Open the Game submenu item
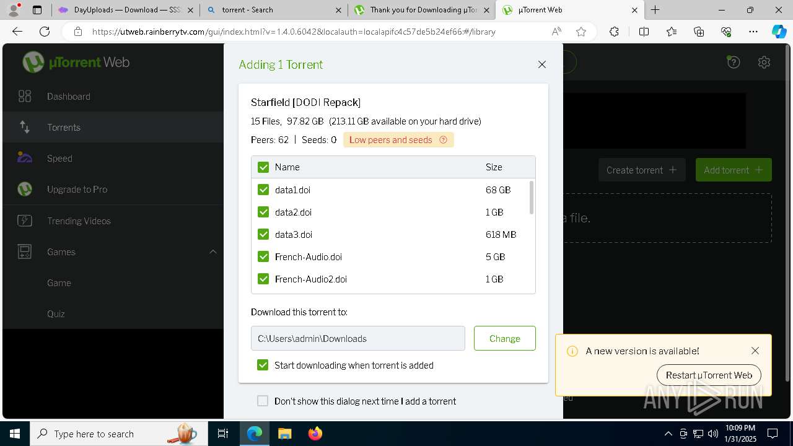The image size is (793, 446). point(59,282)
